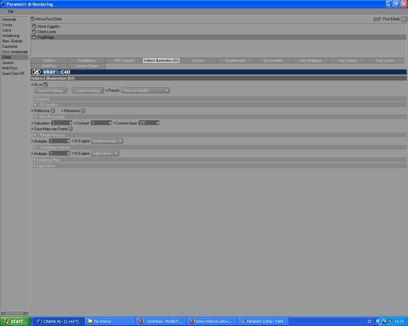Click the Contrast value stepper arrows
This screenshot has height=326, width=408.
(x=110, y=123)
